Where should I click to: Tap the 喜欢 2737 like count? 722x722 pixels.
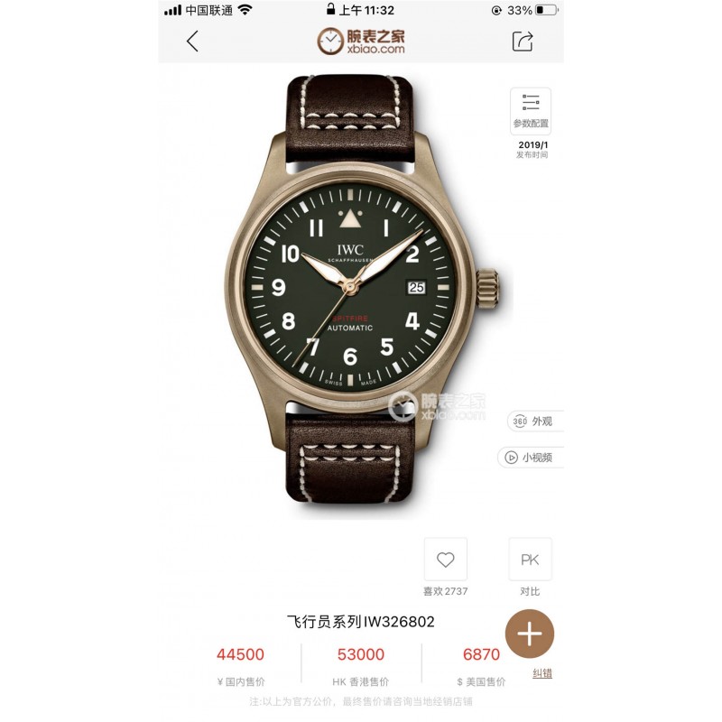(445, 591)
